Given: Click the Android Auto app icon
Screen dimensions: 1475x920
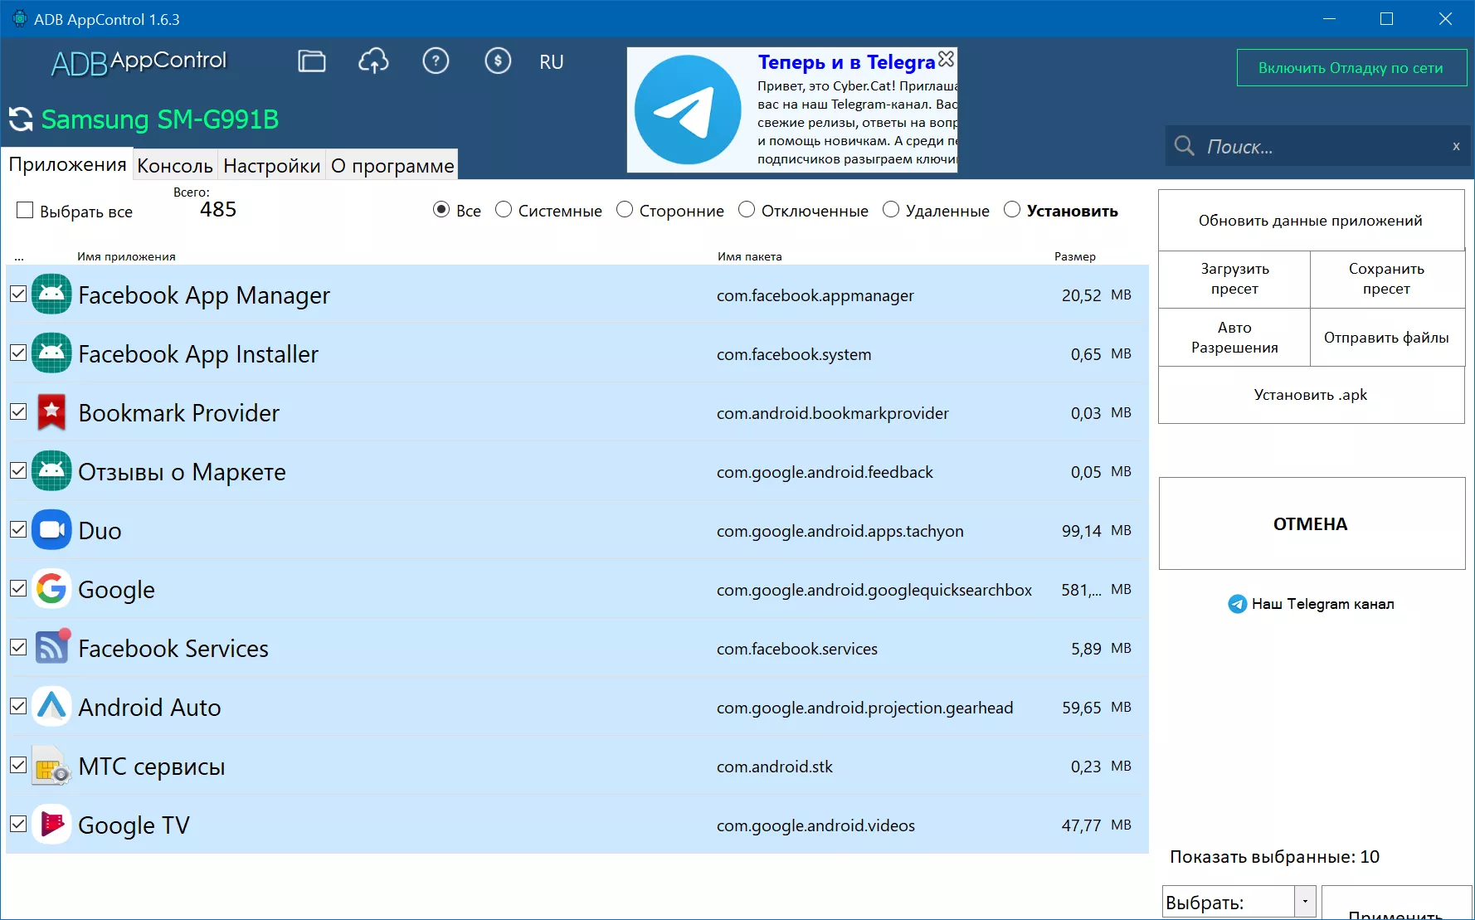Looking at the screenshot, I should 51,707.
